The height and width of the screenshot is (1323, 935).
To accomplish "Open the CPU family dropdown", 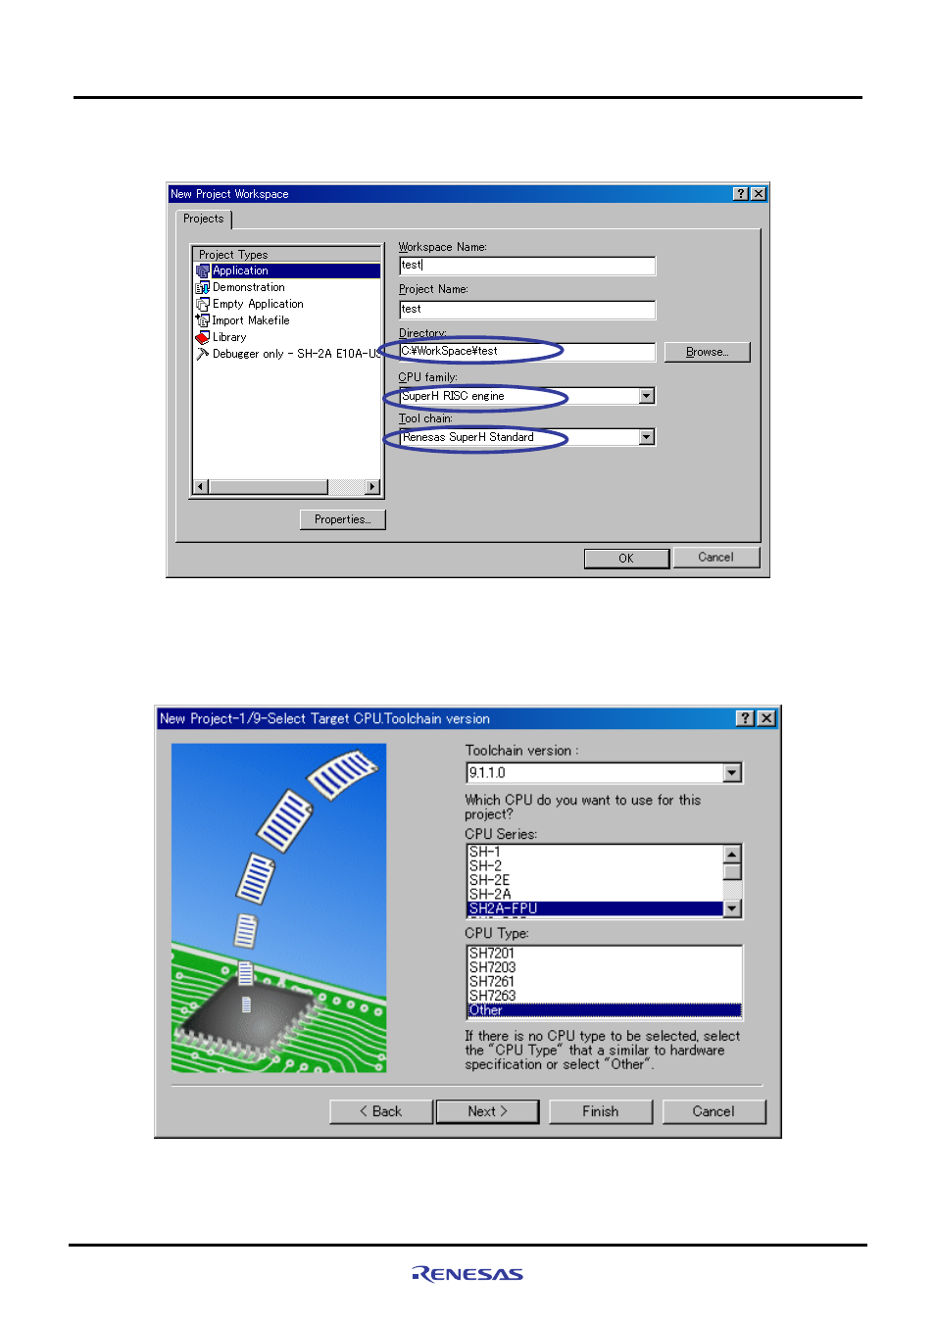I will 647,396.
